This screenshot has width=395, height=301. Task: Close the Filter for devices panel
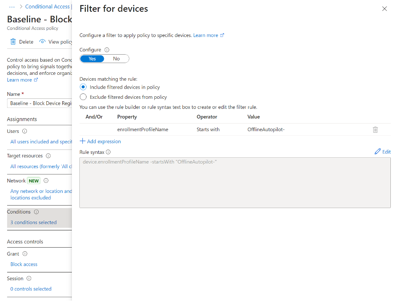(x=384, y=9)
